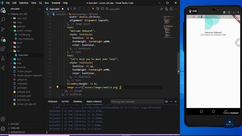Viewport: 242px width, 136px height.
Task: Tap the phone's home circle button
Action: point(213,111)
